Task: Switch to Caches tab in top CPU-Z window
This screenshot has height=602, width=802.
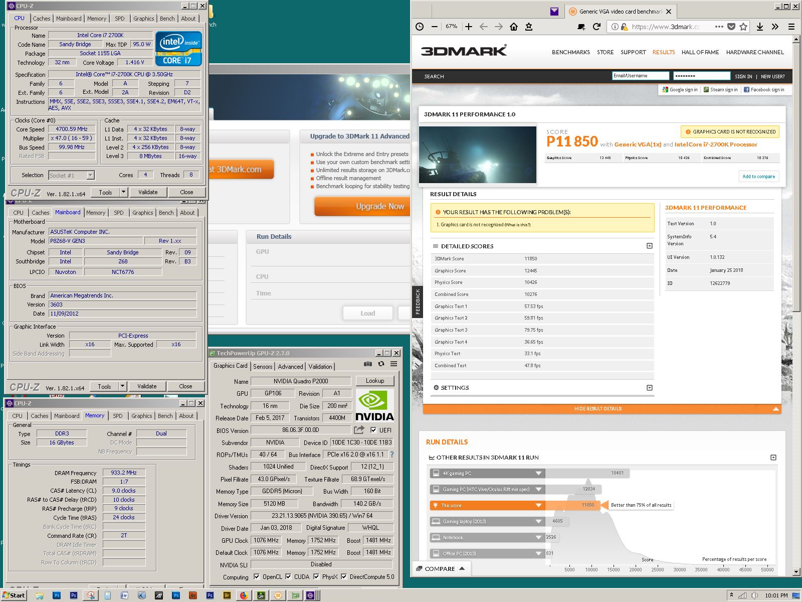Action: tap(42, 19)
